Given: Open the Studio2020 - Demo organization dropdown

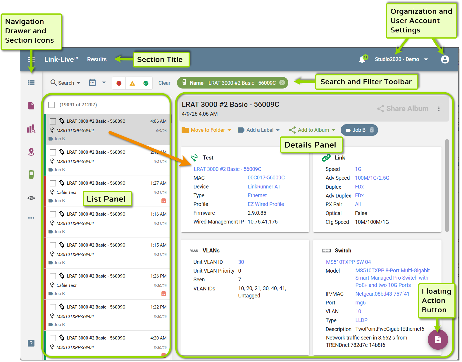Looking at the screenshot, I should pyautogui.click(x=401, y=59).
